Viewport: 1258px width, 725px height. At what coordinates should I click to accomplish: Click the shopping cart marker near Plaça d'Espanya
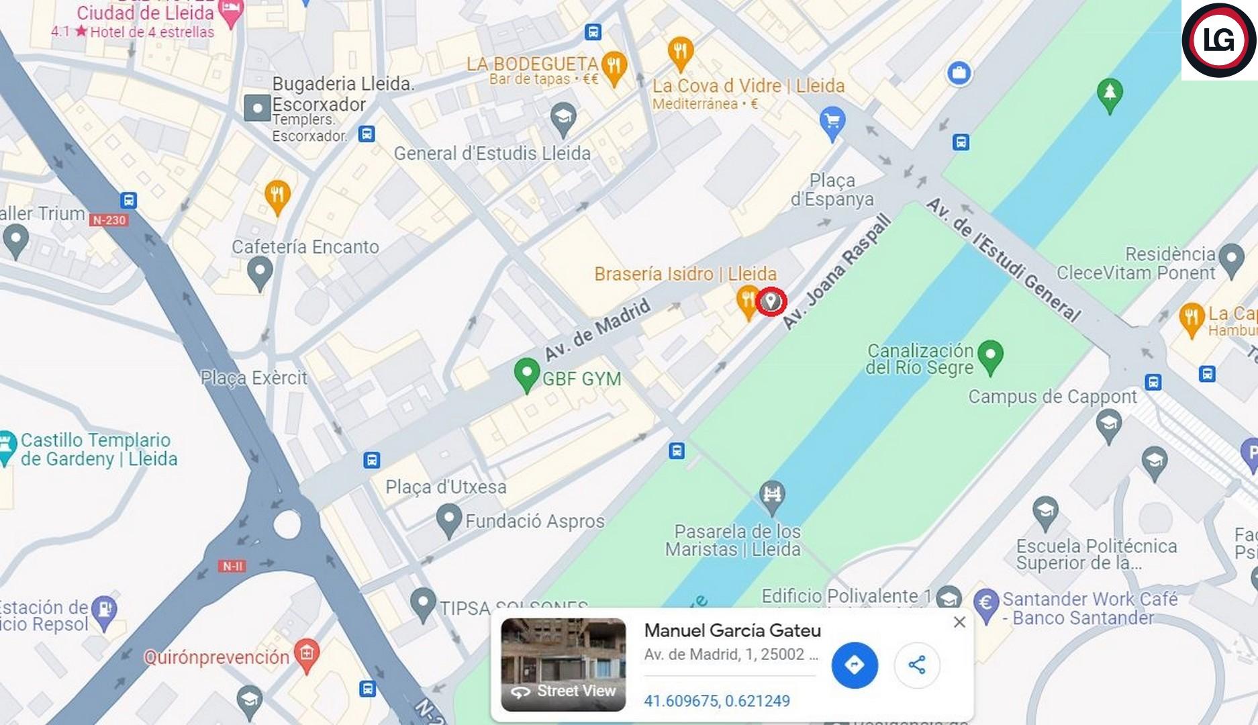(x=832, y=124)
